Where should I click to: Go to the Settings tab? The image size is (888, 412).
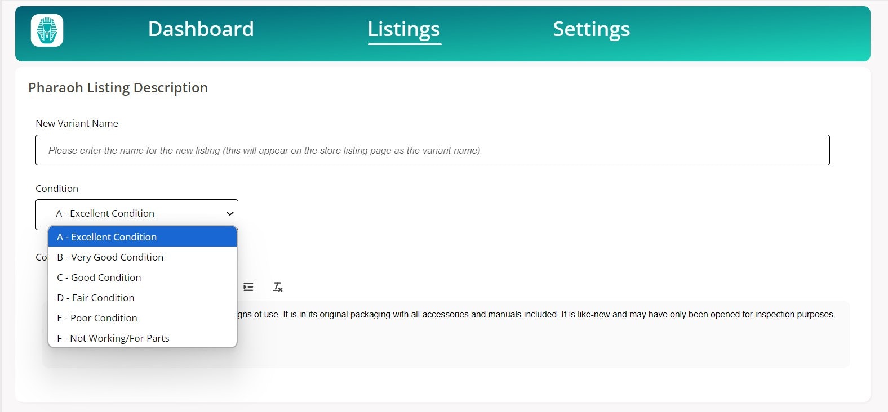click(591, 29)
